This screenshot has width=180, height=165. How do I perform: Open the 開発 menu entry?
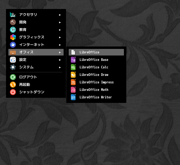click(x=36, y=22)
